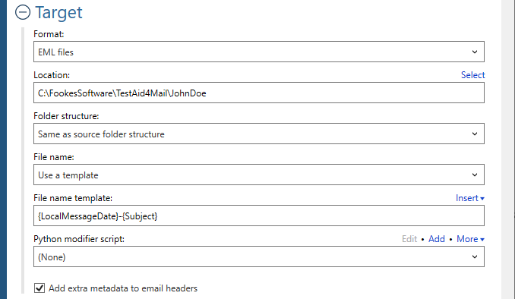Click the chevron arrow in the Folder structure box
Screen dimensions: 515x299
tap(475, 134)
